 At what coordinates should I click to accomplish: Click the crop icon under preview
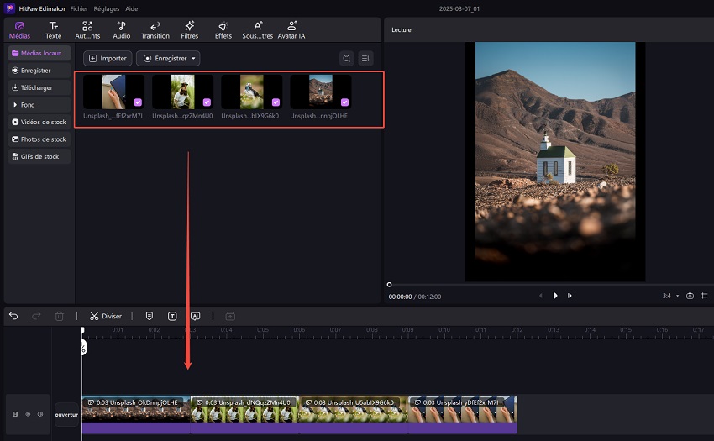click(704, 296)
